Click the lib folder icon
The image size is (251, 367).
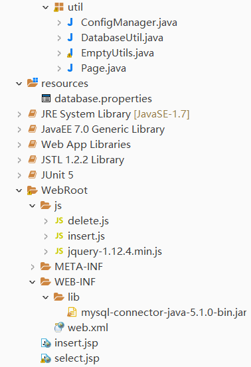59,297
